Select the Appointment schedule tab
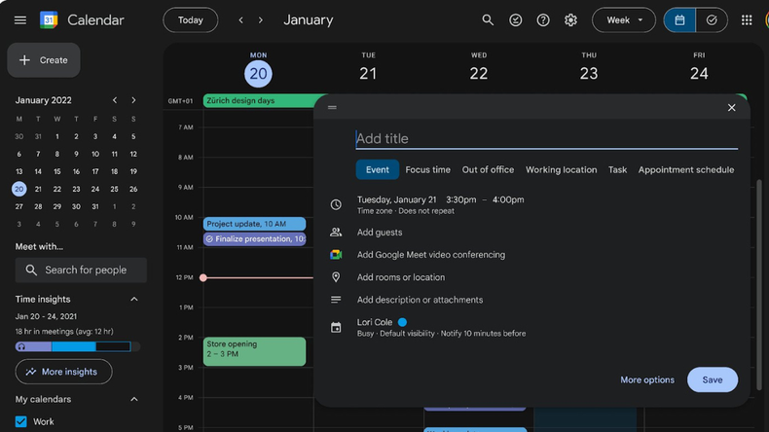 click(686, 169)
